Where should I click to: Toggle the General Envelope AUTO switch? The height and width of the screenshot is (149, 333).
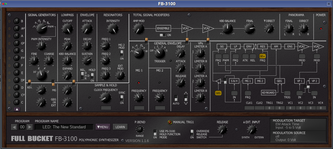[176, 99]
